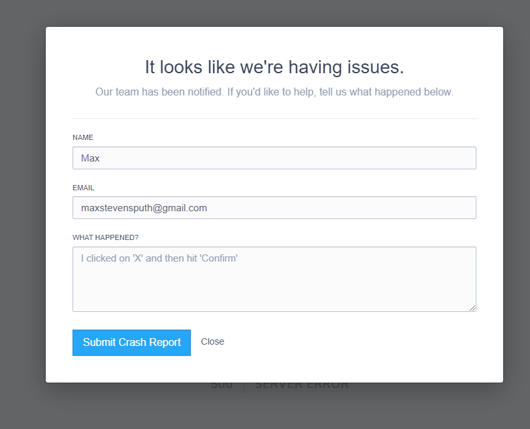The image size is (530, 429).
Task: Click the text area resize handle
Action: pyautogui.click(x=472, y=307)
